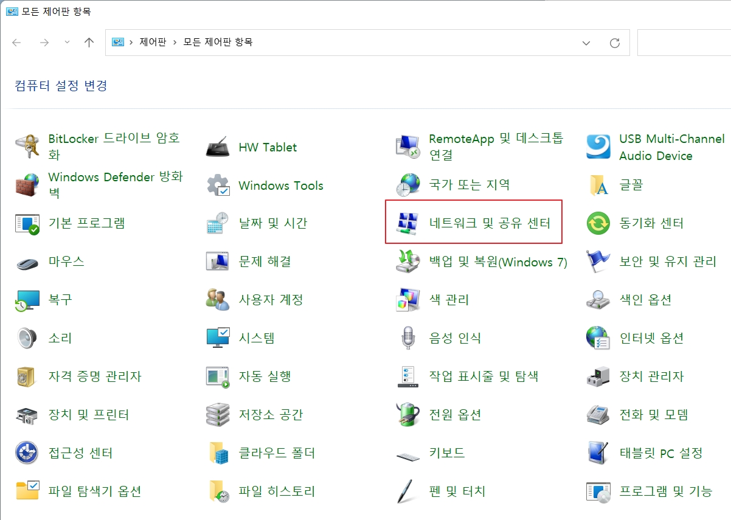Open 백업 및 복원(Windows 7) icon
This screenshot has height=520, width=731.
point(408,262)
